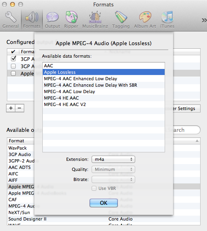
Task: Select the Formats speaker icon
Action: pos(32,17)
